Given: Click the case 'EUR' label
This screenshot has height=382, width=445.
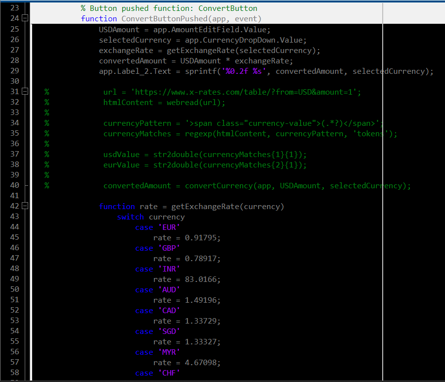Looking at the screenshot, I should (x=157, y=227).
